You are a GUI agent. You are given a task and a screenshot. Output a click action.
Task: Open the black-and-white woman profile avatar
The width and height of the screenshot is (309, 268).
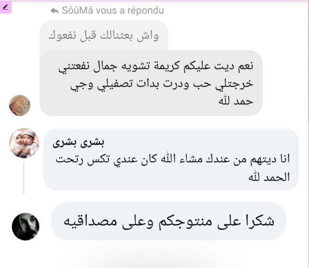(x=26, y=227)
